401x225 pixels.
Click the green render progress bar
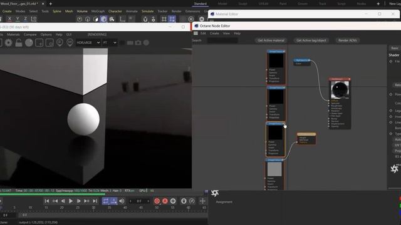(x=53, y=194)
